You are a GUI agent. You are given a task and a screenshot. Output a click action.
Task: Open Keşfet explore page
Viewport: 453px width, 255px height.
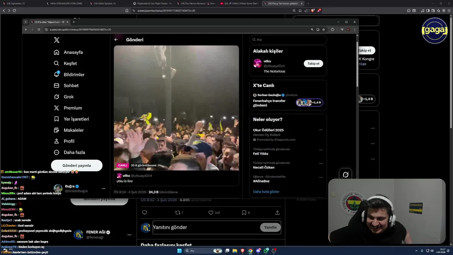pos(65,63)
